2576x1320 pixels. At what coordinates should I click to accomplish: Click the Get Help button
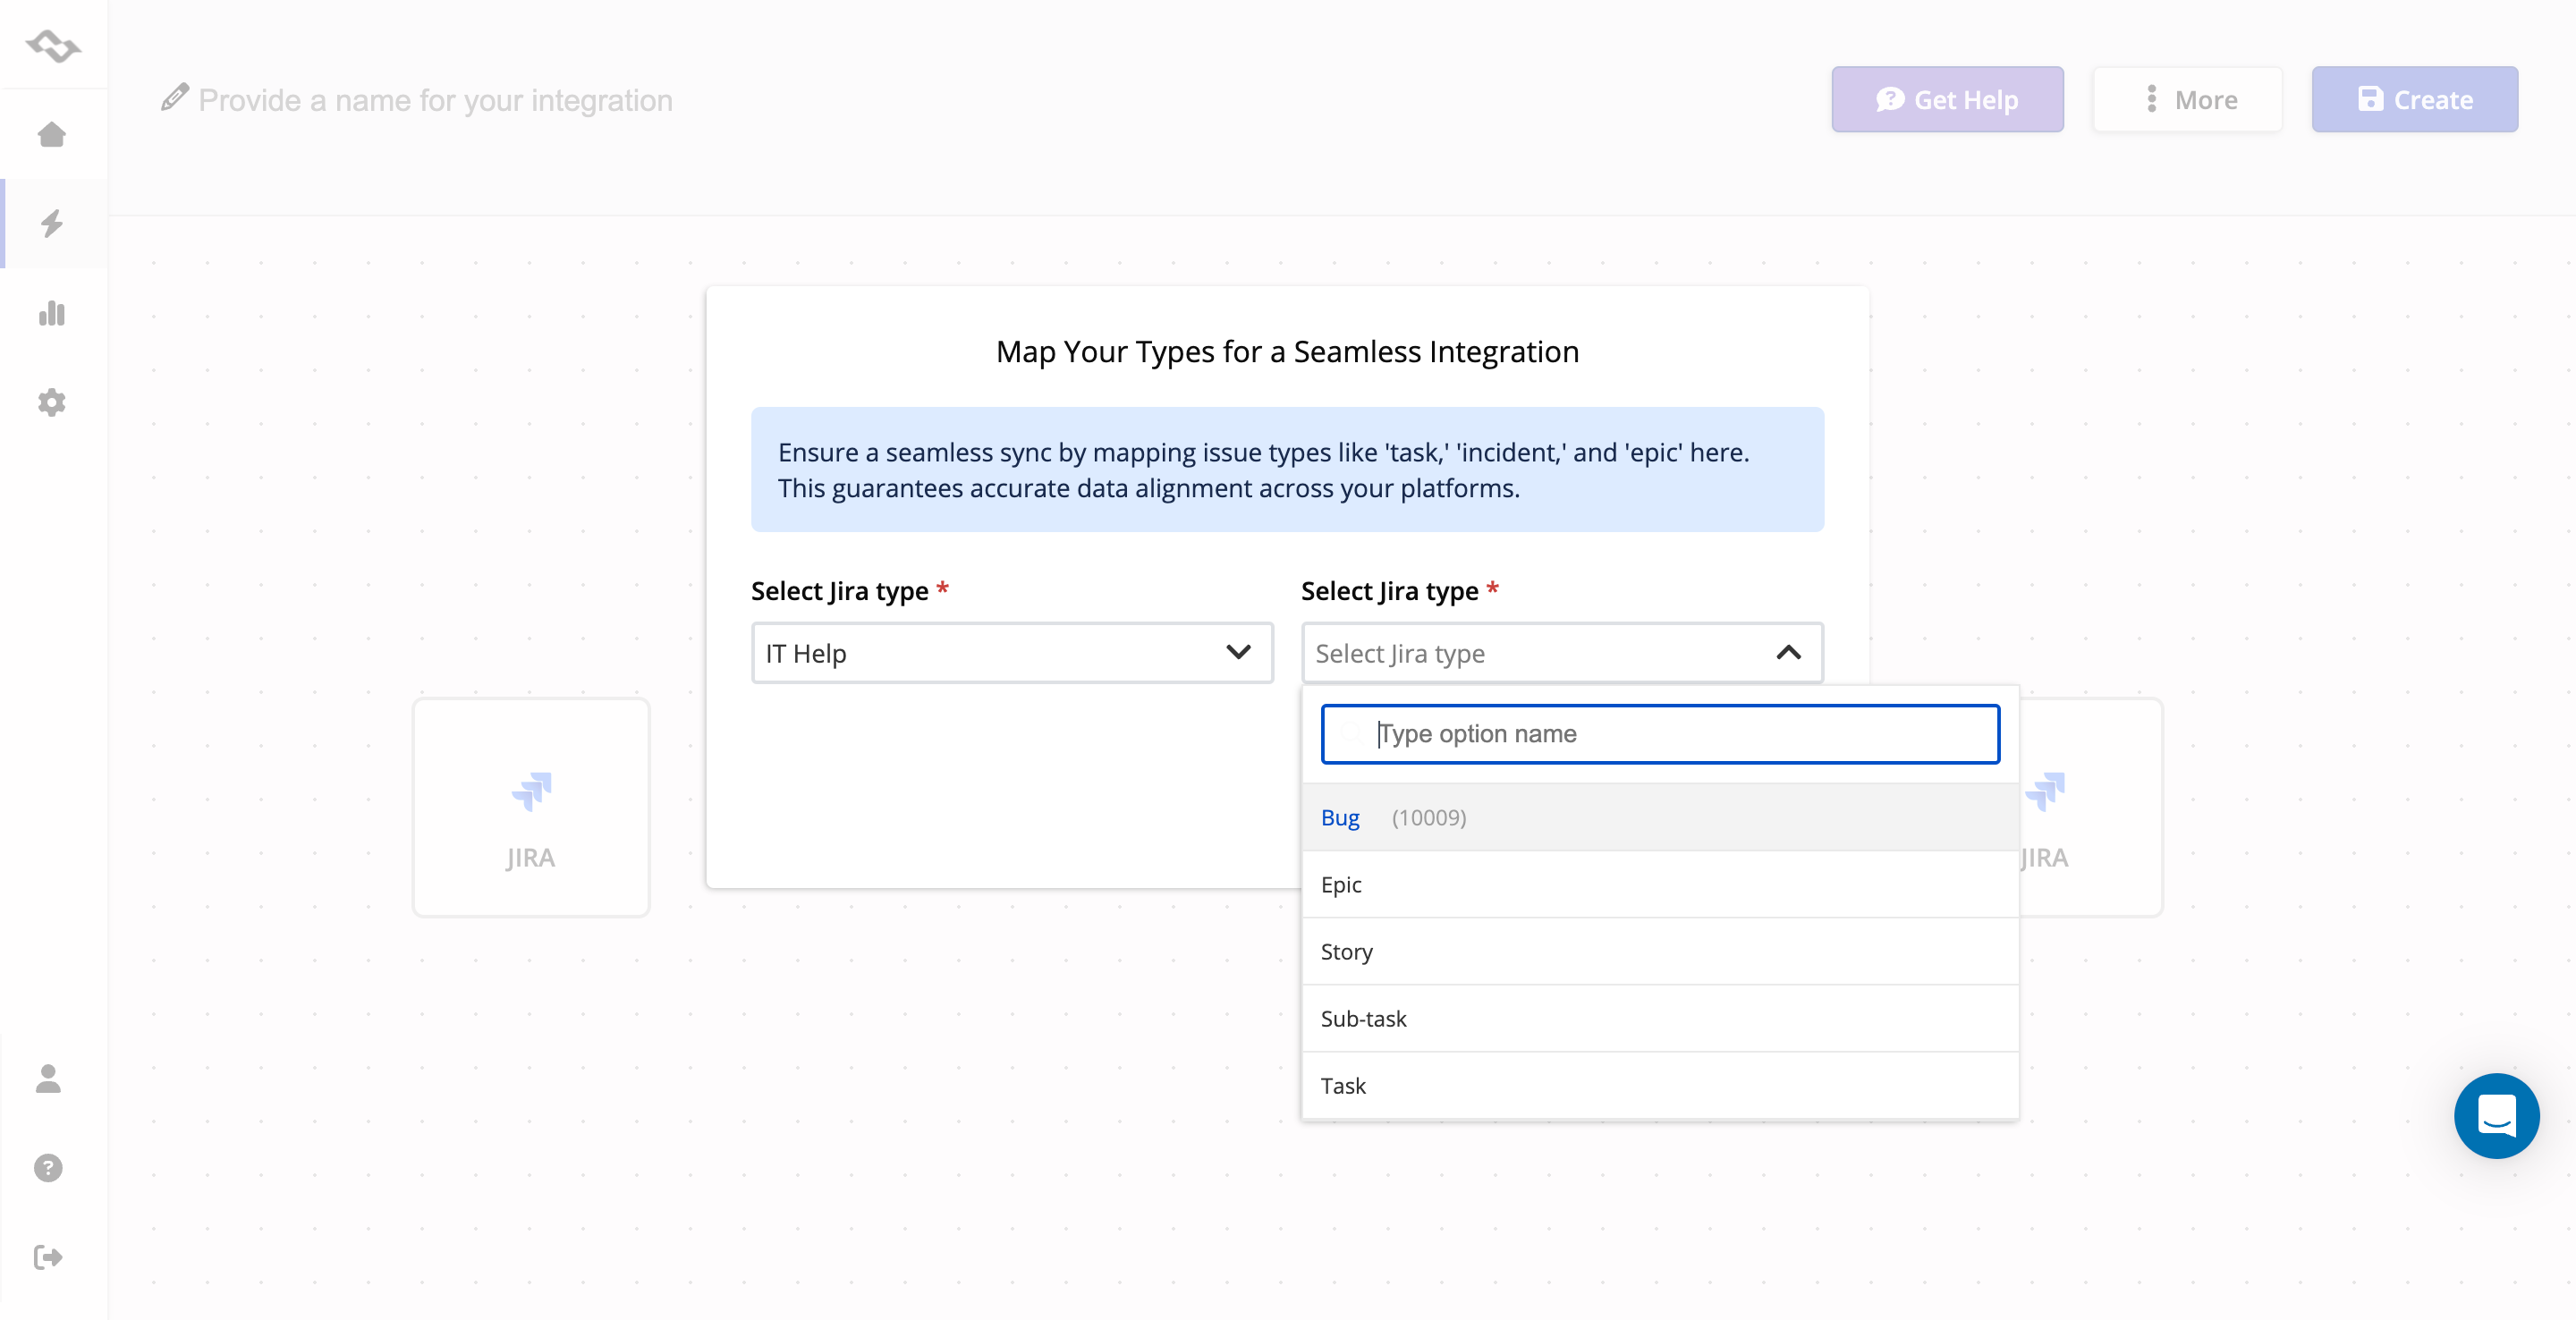(x=1947, y=99)
